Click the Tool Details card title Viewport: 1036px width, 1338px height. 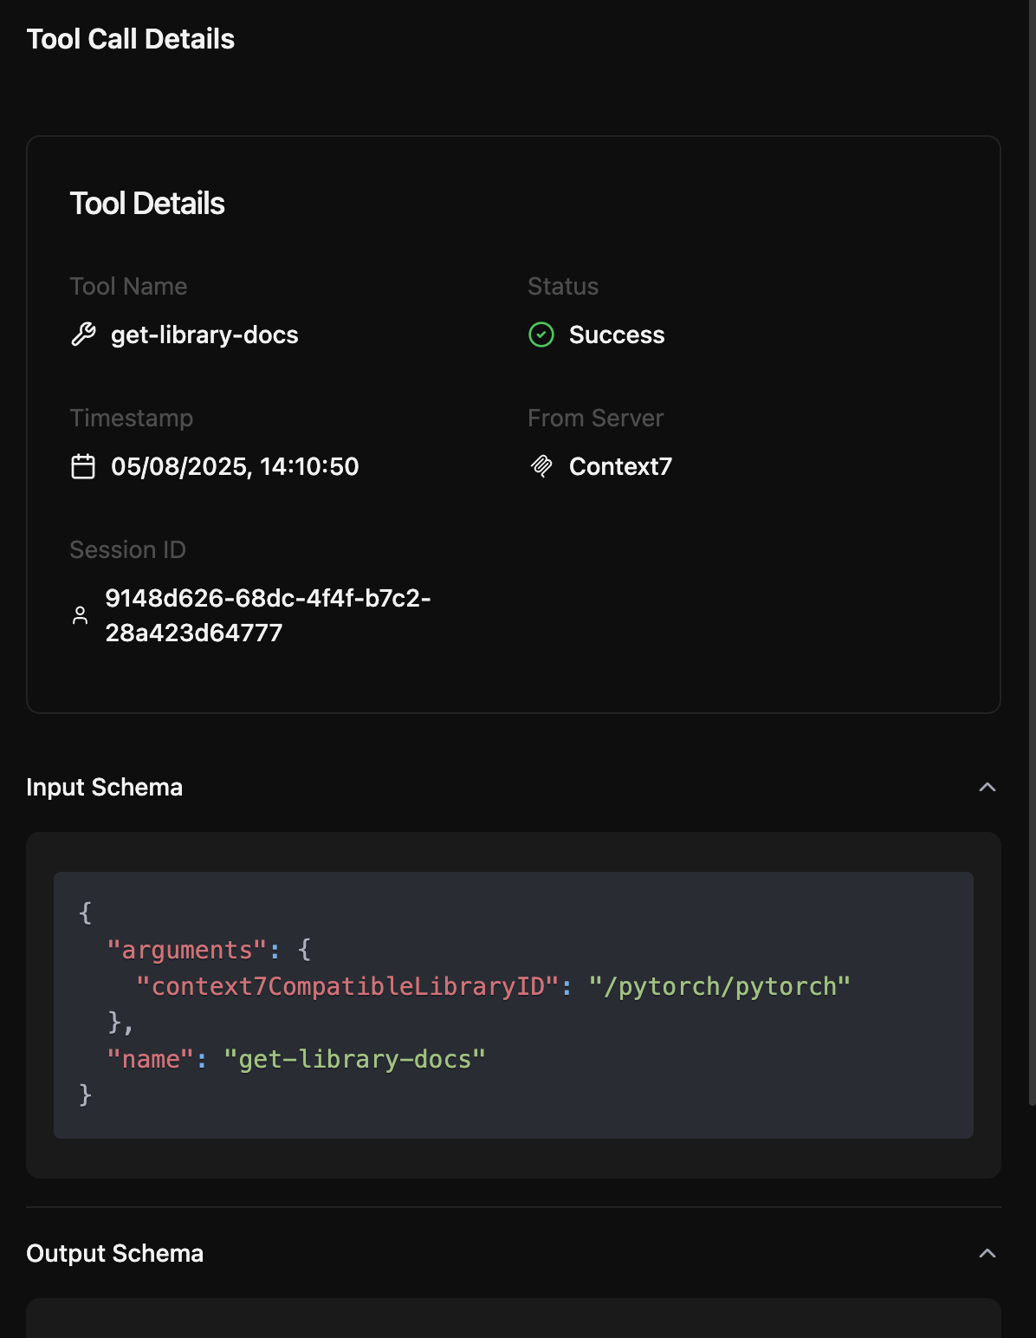(147, 204)
